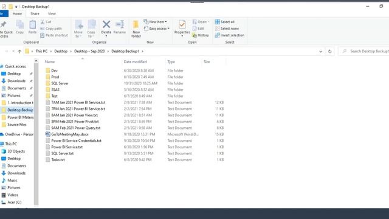This screenshot has height=219, width=389.
Task: Select the Tasks.txt file
Action: click(x=55, y=160)
